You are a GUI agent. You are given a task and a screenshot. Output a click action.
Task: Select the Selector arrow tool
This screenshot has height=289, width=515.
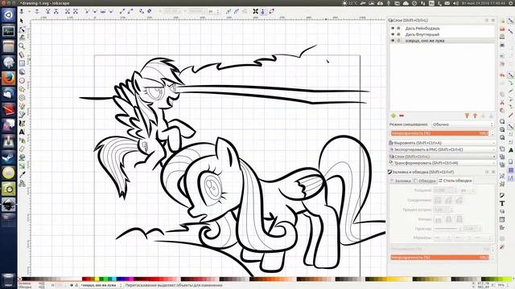[x=22, y=21]
